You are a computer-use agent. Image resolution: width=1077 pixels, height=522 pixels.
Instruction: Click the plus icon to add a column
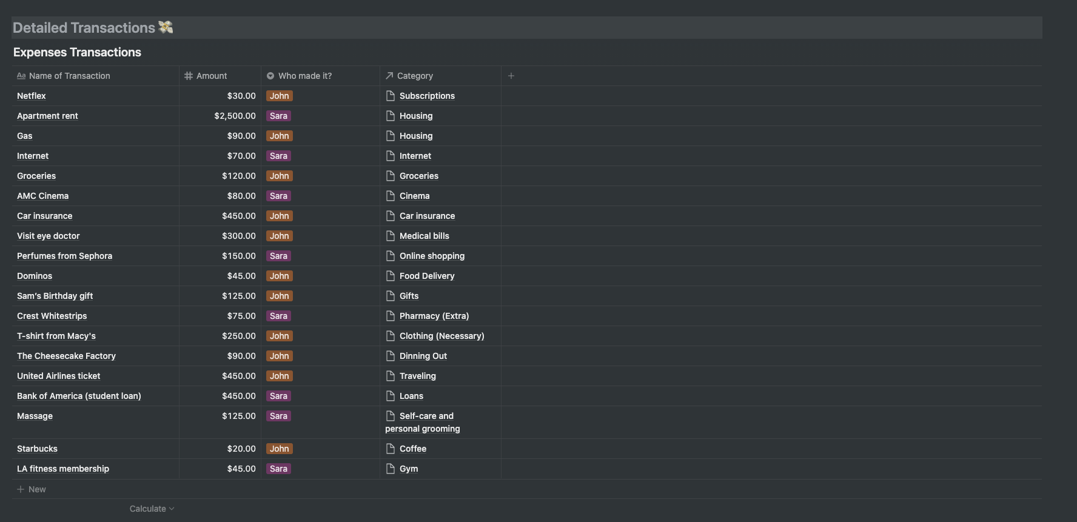tap(511, 76)
